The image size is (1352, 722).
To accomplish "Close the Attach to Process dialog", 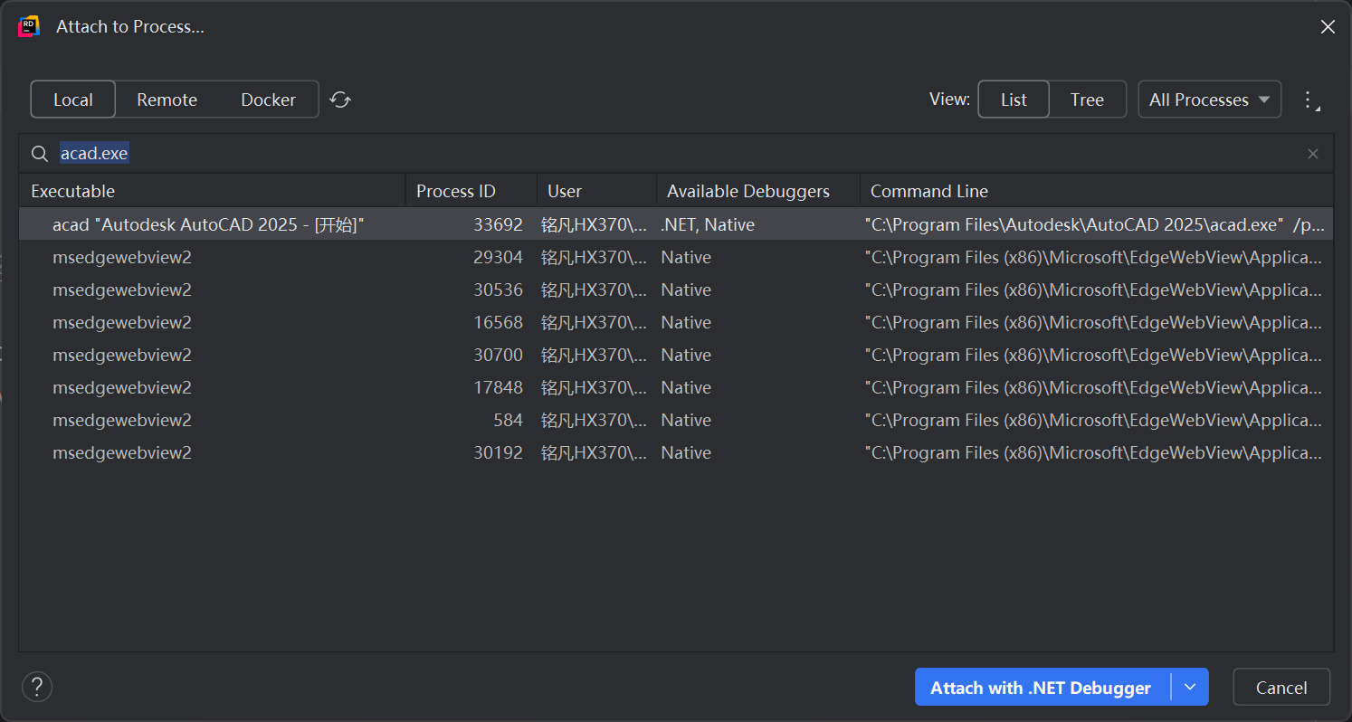I will pyautogui.click(x=1328, y=27).
